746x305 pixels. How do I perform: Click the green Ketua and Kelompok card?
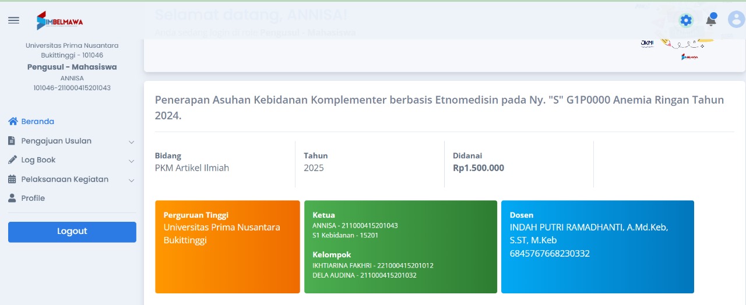pos(400,247)
